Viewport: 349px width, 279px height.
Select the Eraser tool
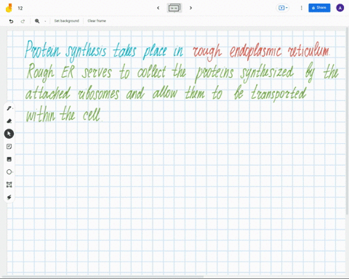pos(9,121)
